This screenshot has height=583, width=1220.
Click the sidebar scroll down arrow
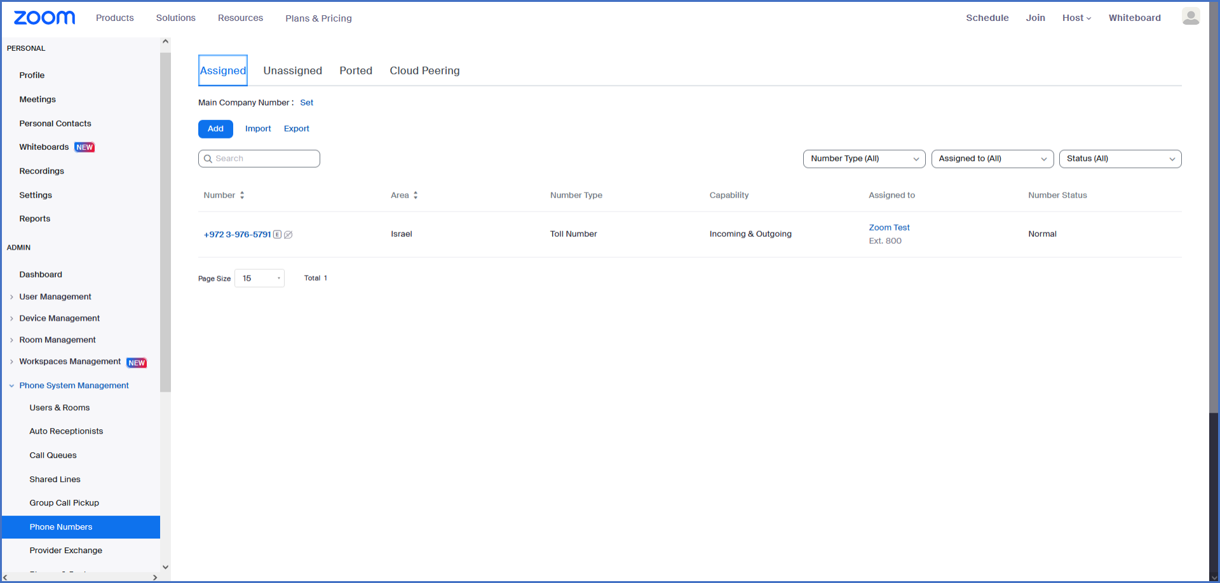165,567
